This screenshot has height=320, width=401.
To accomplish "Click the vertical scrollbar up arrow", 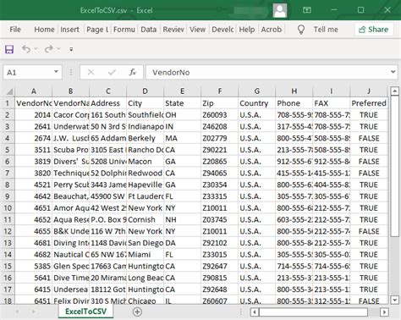I will click(394, 91).
